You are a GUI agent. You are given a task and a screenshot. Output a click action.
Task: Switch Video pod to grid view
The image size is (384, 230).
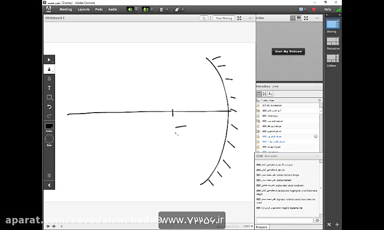[293, 18]
